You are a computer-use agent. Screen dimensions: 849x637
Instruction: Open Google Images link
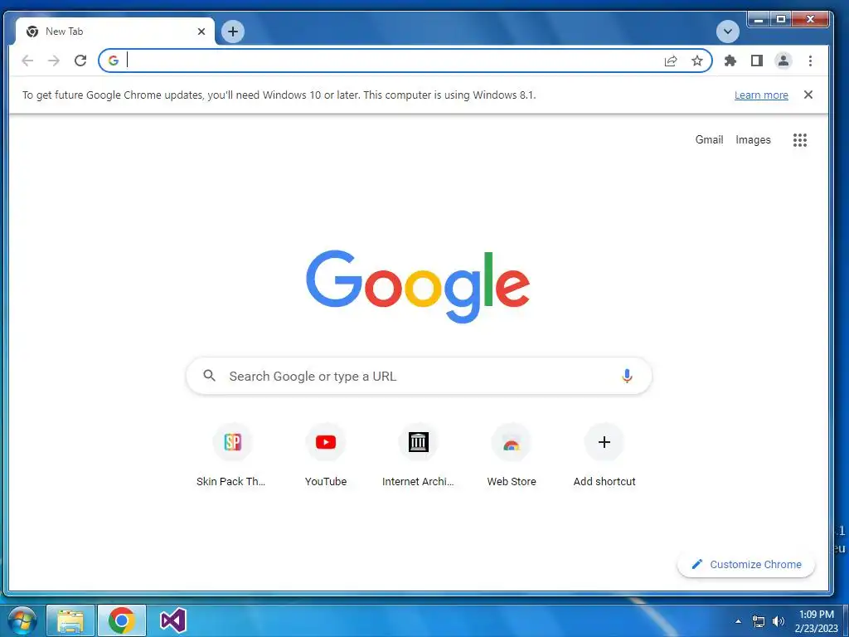tap(753, 139)
